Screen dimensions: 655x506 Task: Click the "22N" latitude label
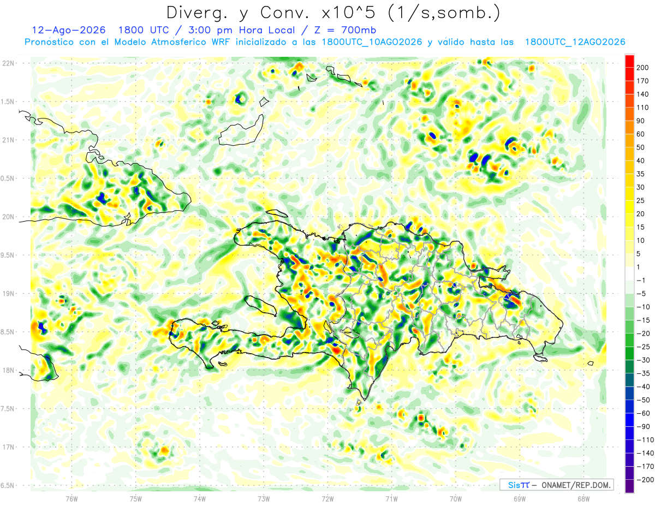tap(8, 63)
